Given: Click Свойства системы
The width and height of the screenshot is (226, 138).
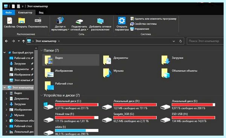Looking at the screenshot, I should tap(143, 24).
